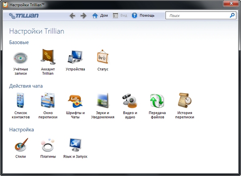Go to Дом home page

[100, 16]
